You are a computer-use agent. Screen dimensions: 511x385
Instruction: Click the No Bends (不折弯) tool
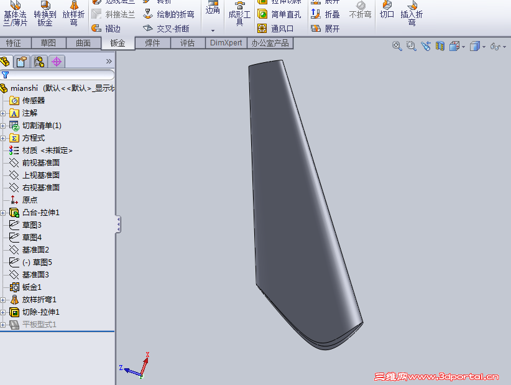coord(360,11)
